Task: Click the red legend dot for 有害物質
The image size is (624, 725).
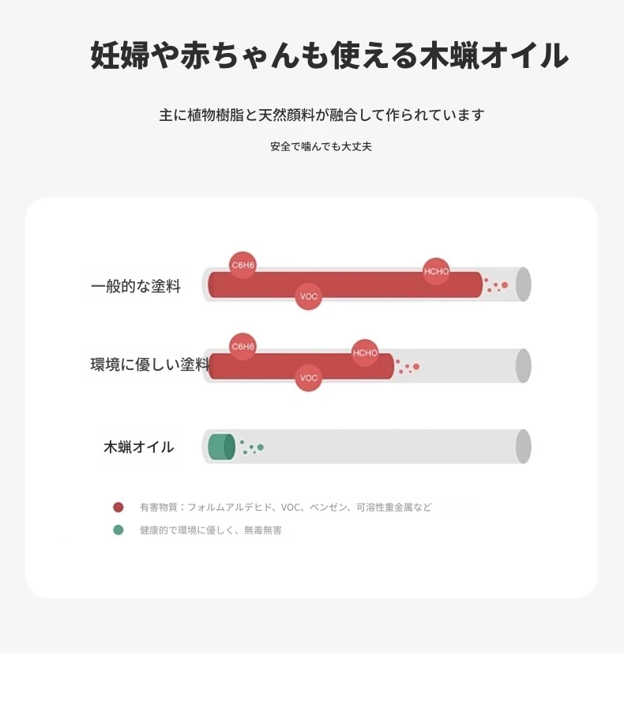Action: (x=118, y=508)
